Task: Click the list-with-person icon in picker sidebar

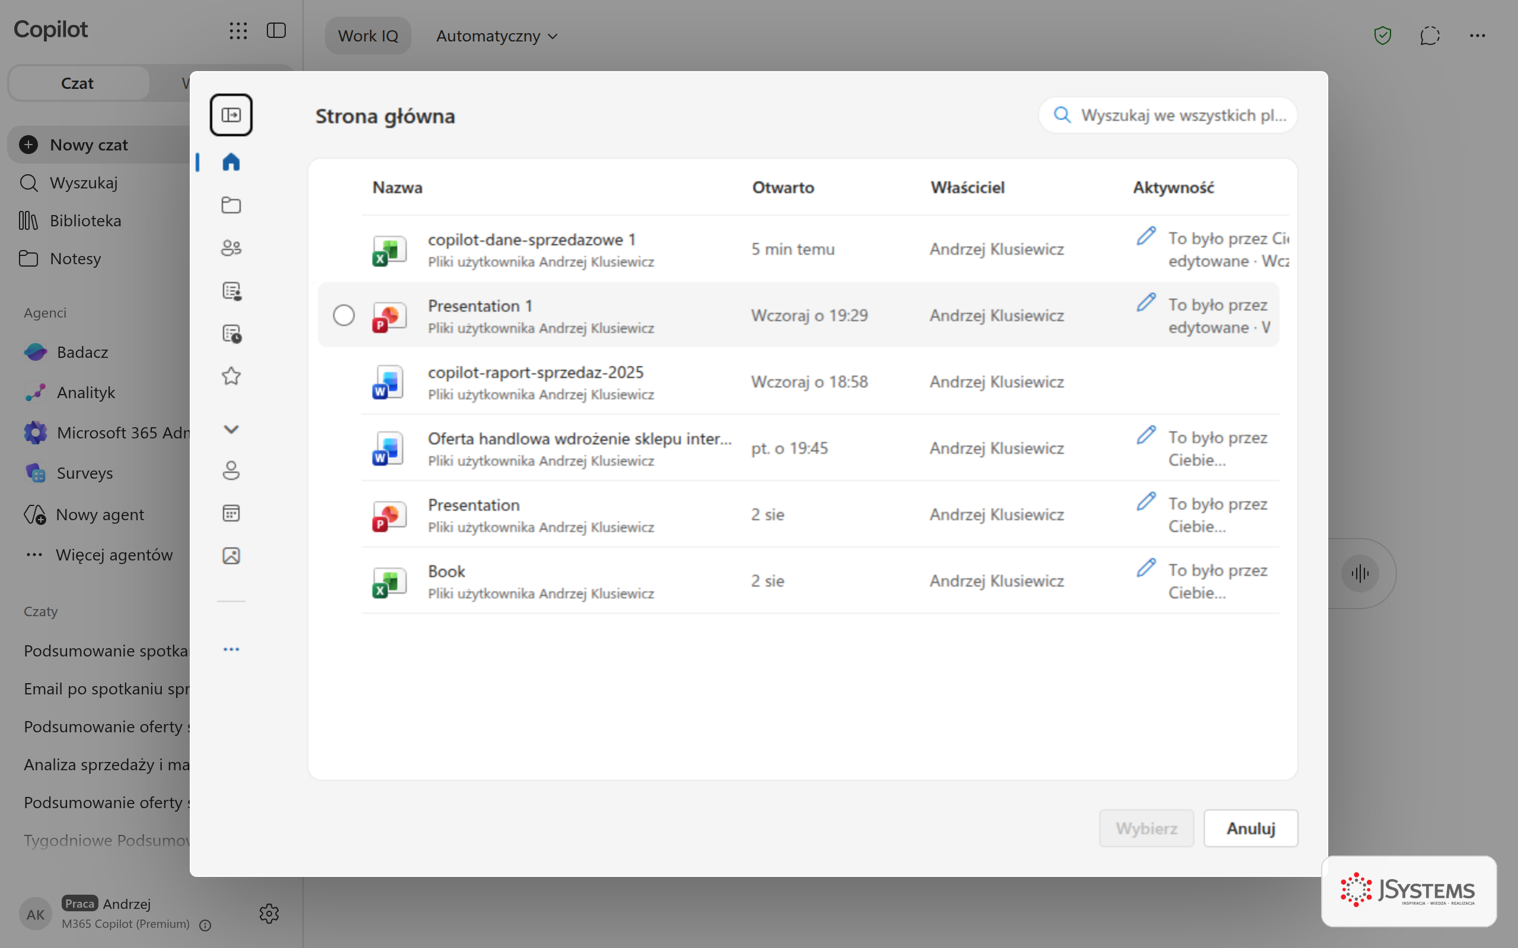Action: click(x=231, y=291)
